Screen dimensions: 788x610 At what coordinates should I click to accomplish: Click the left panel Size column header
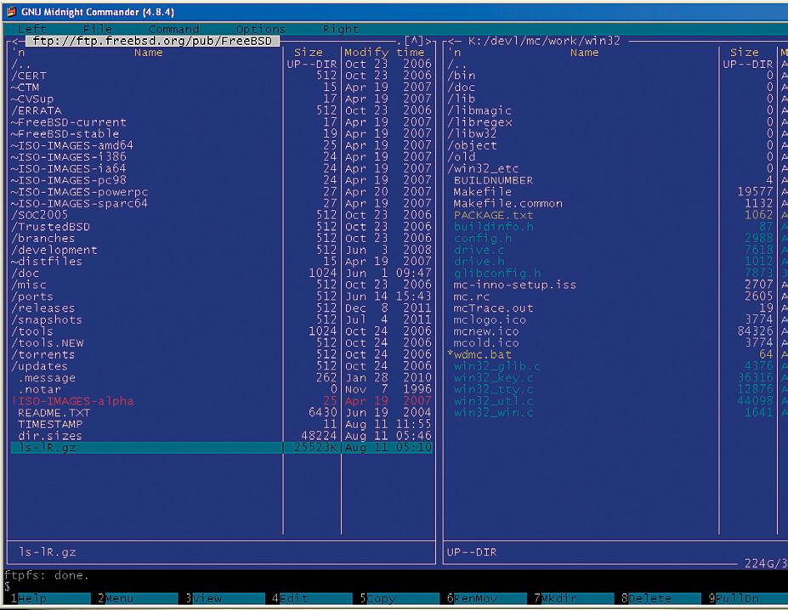click(308, 53)
